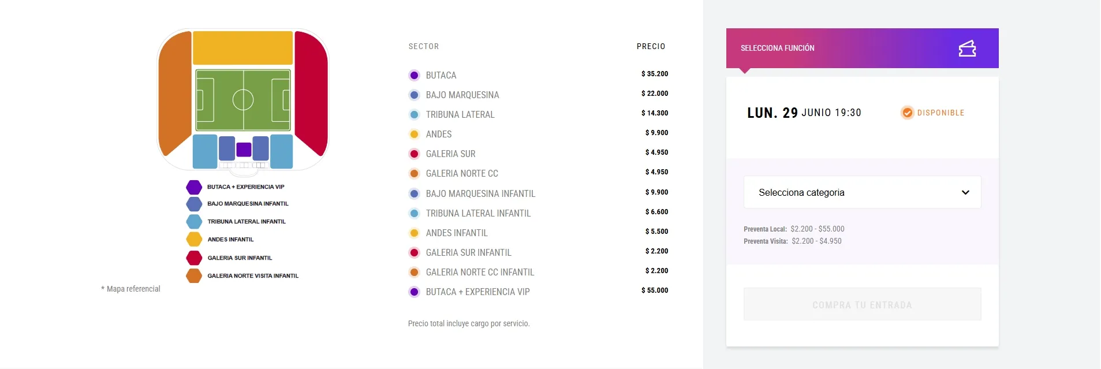Click the $ 35.200 price
This screenshot has height=369, width=1101.
(655, 74)
